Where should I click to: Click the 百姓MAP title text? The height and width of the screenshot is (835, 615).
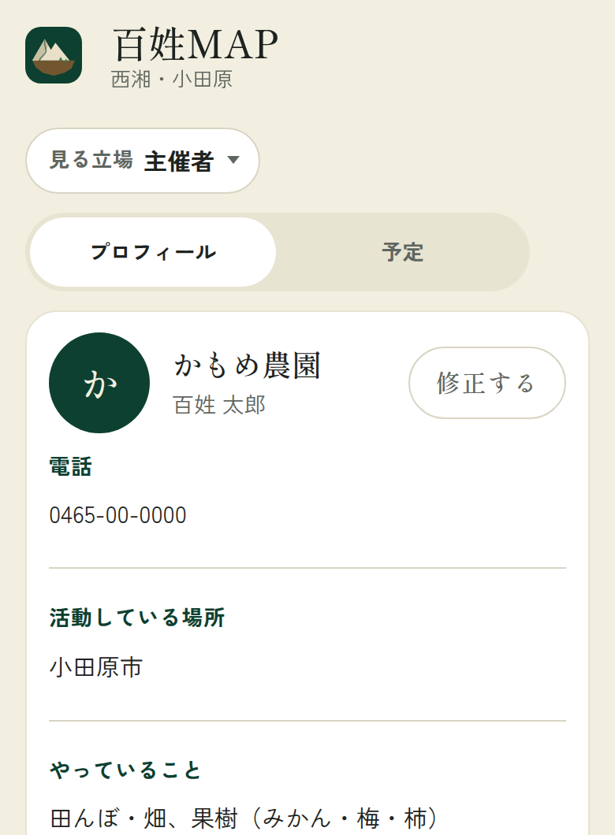[x=196, y=45]
